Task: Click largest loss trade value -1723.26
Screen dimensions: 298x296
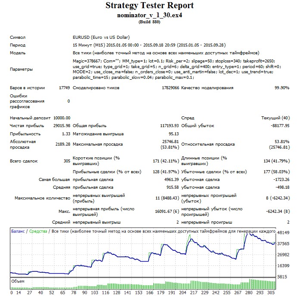Action: (x=282, y=180)
